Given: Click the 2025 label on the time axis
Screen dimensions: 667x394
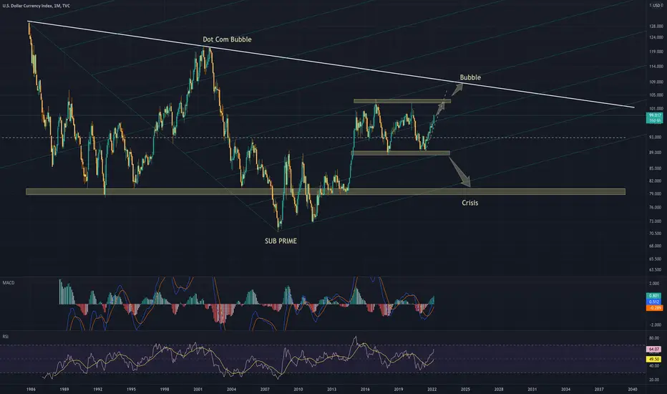Looking at the screenshot, I should pos(465,389).
